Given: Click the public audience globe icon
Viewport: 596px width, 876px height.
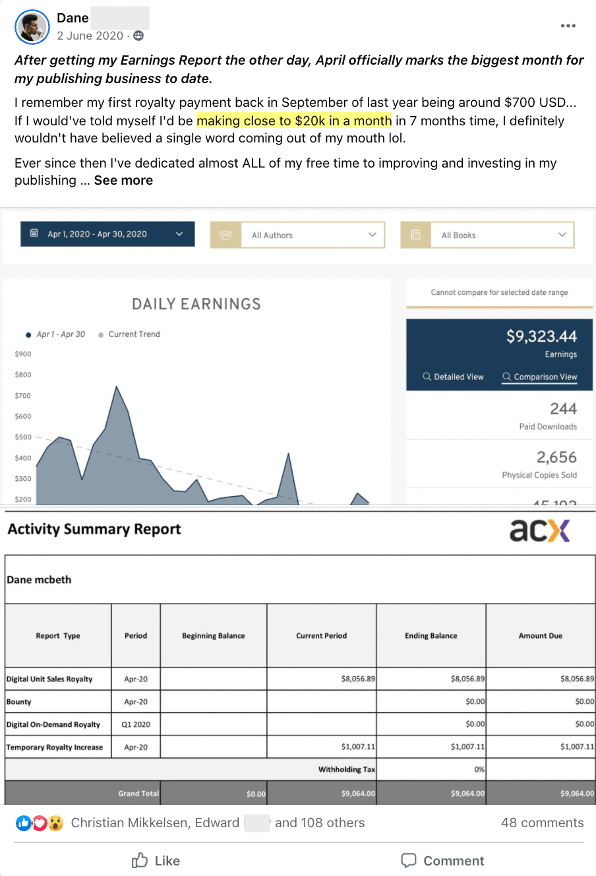Looking at the screenshot, I should 138,36.
